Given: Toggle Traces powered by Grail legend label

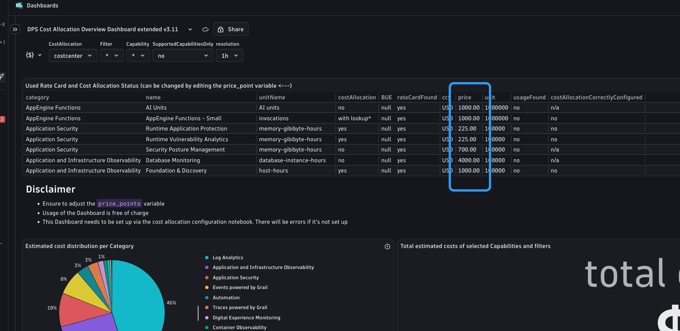Looking at the screenshot, I should (x=240, y=308).
